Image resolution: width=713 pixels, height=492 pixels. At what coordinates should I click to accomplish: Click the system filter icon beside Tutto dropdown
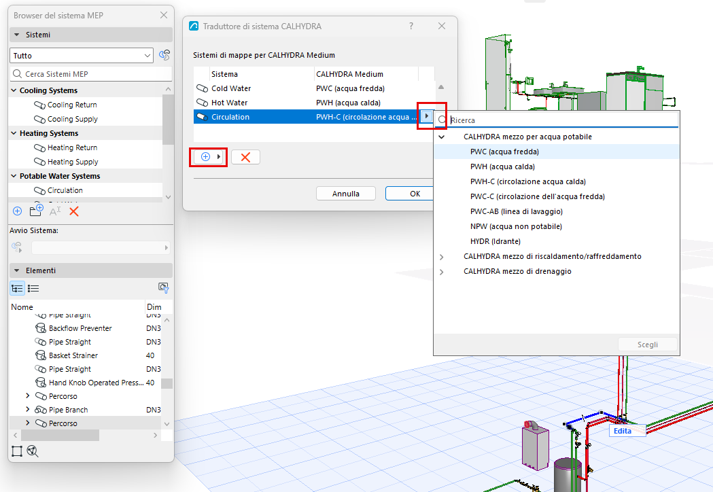(164, 56)
